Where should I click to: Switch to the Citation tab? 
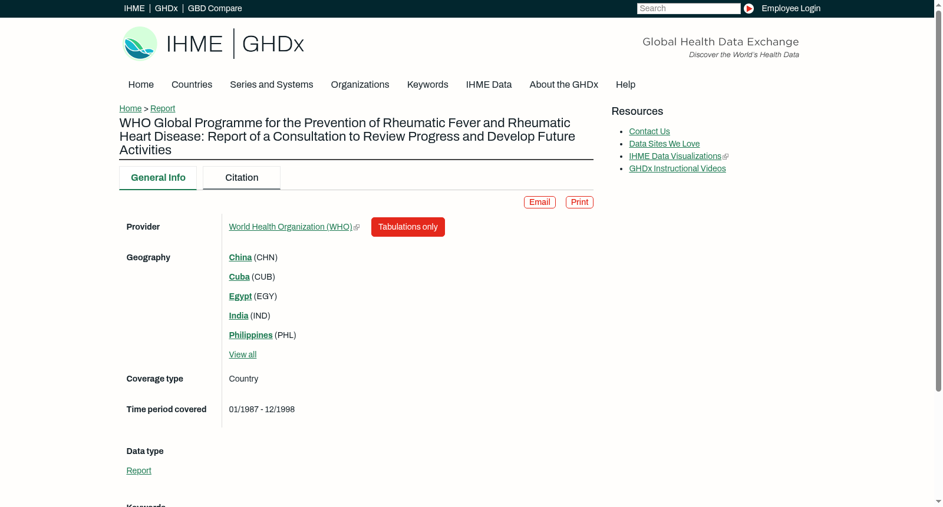coord(242,178)
